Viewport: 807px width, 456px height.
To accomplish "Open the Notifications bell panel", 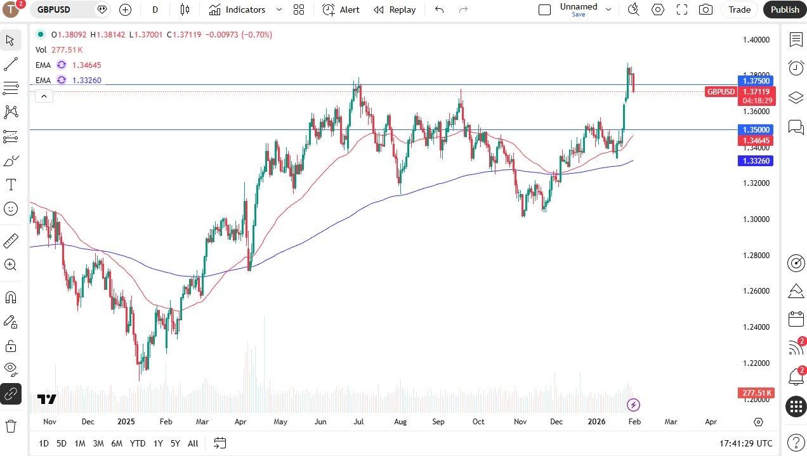I will [796, 377].
